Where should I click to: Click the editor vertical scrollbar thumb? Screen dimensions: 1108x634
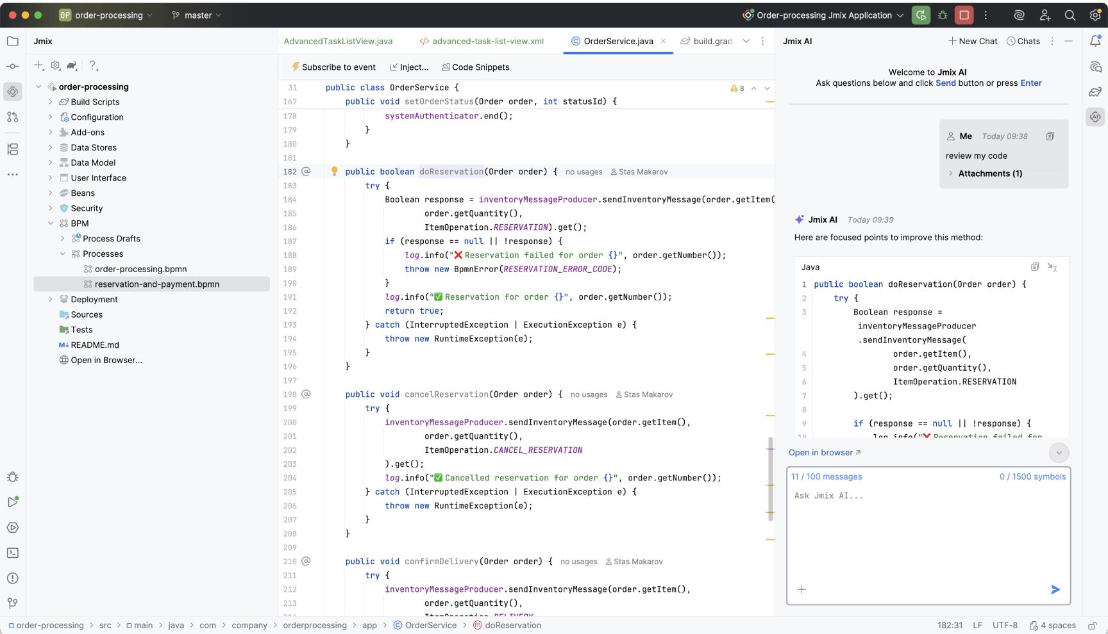(x=770, y=479)
